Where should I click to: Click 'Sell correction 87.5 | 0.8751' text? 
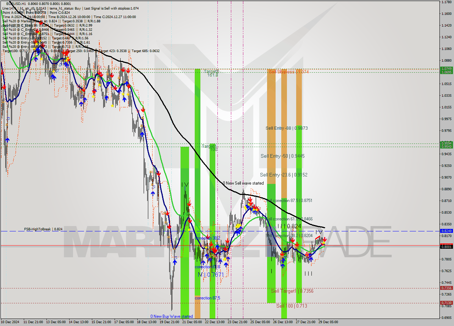pyautogui.click(x=289, y=201)
